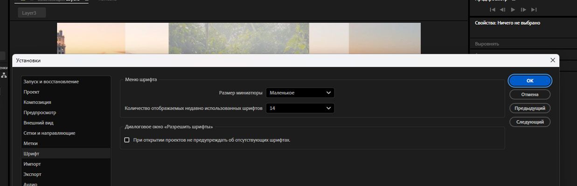Select Экспорт category
This screenshot has height=186, width=577.
click(66, 174)
